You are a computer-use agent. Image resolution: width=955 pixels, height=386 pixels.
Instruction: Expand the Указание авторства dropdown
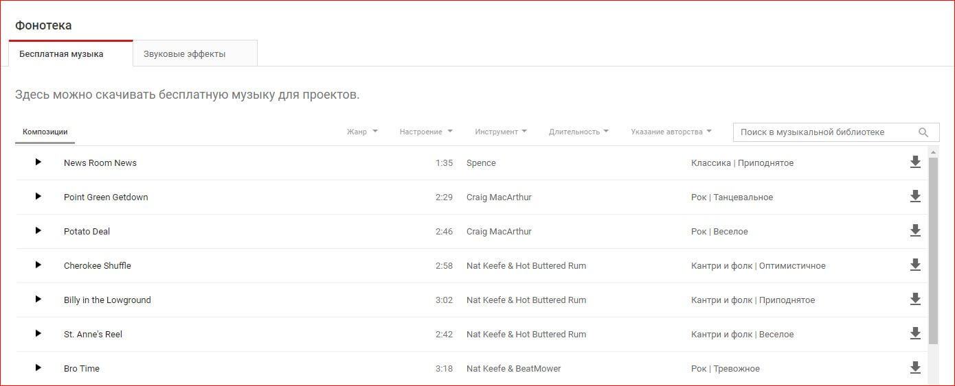click(671, 132)
